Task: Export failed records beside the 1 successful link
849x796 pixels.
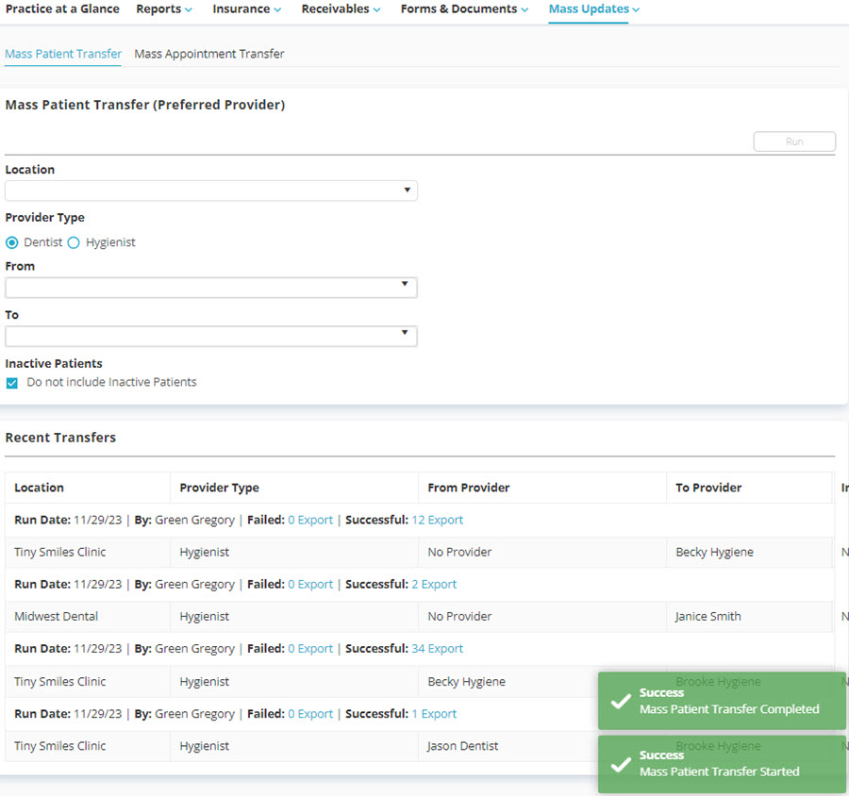Action: (310, 714)
